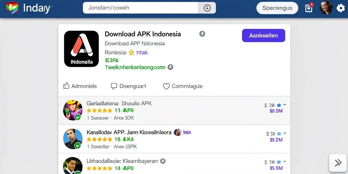The height and width of the screenshot is (174, 348).
Task: Click the green check badge on Giariadlatena avatar
Action: point(77,117)
